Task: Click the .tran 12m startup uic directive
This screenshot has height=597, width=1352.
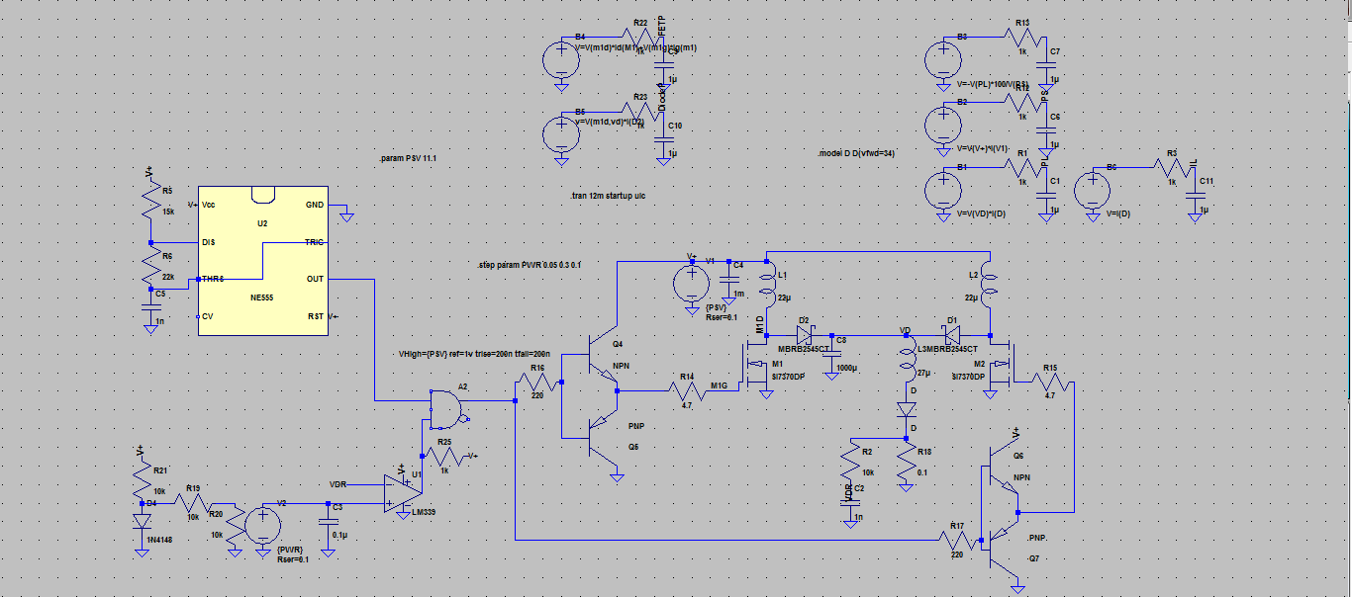Action: click(608, 197)
